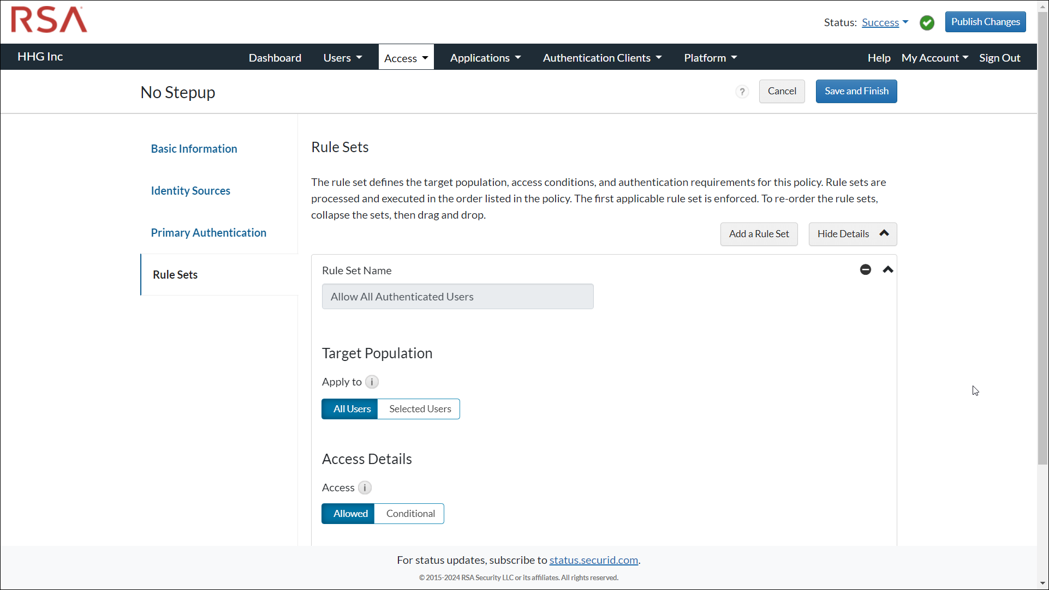Keep All Users selected in Apply to
The width and height of the screenshot is (1049, 590).
coord(350,408)
